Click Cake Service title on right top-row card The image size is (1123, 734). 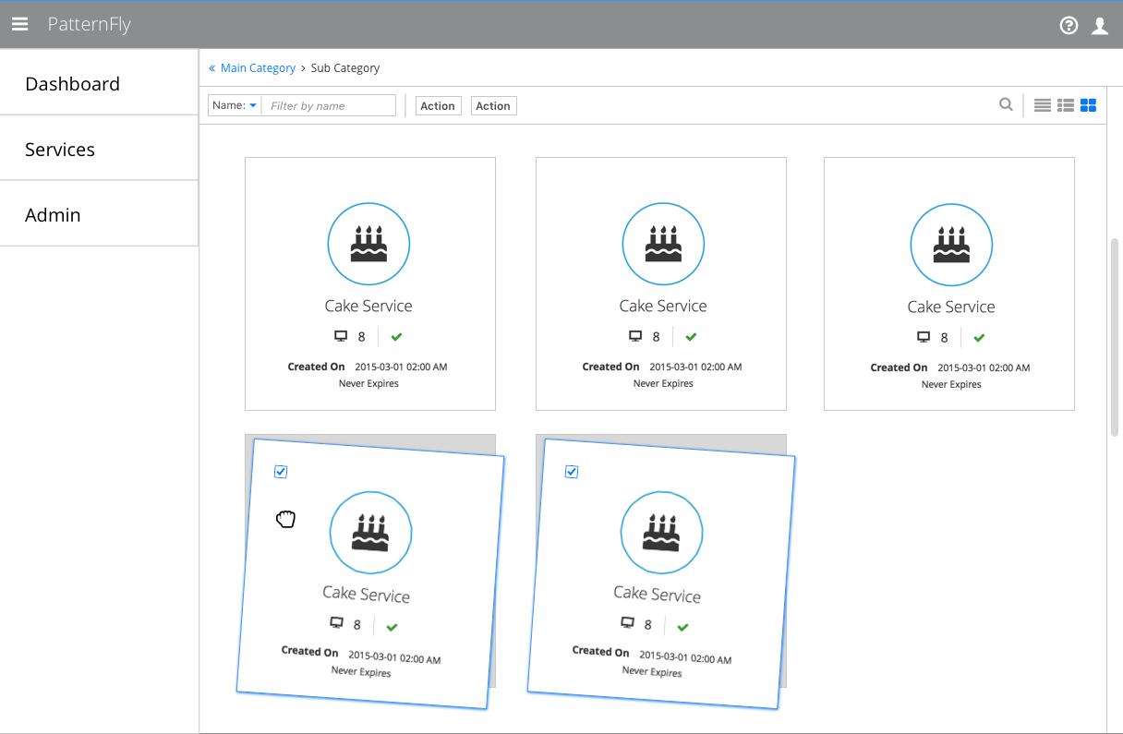click(x=951, y=307)
